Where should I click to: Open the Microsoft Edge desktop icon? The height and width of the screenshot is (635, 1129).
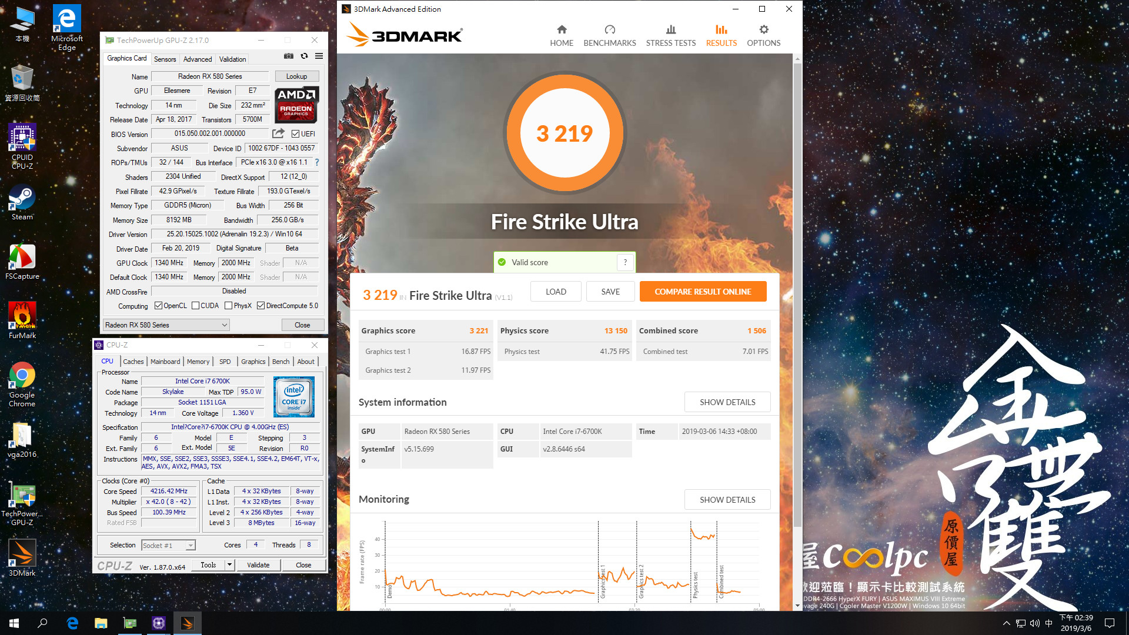pos(67,28)
